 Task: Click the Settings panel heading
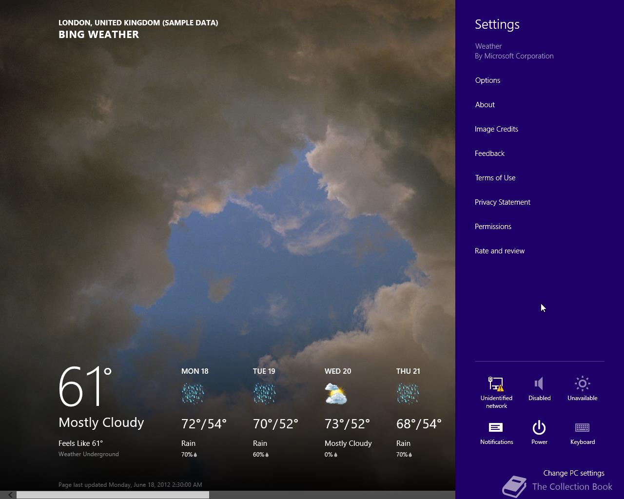click(x=497, y=24)
